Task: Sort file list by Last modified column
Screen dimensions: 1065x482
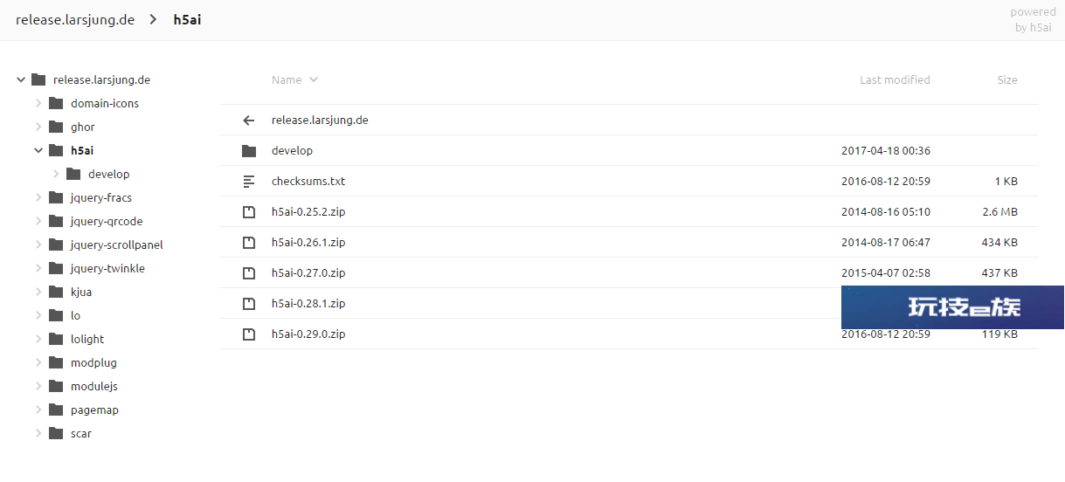Action: pyautogui.click(x=895, y=79)
